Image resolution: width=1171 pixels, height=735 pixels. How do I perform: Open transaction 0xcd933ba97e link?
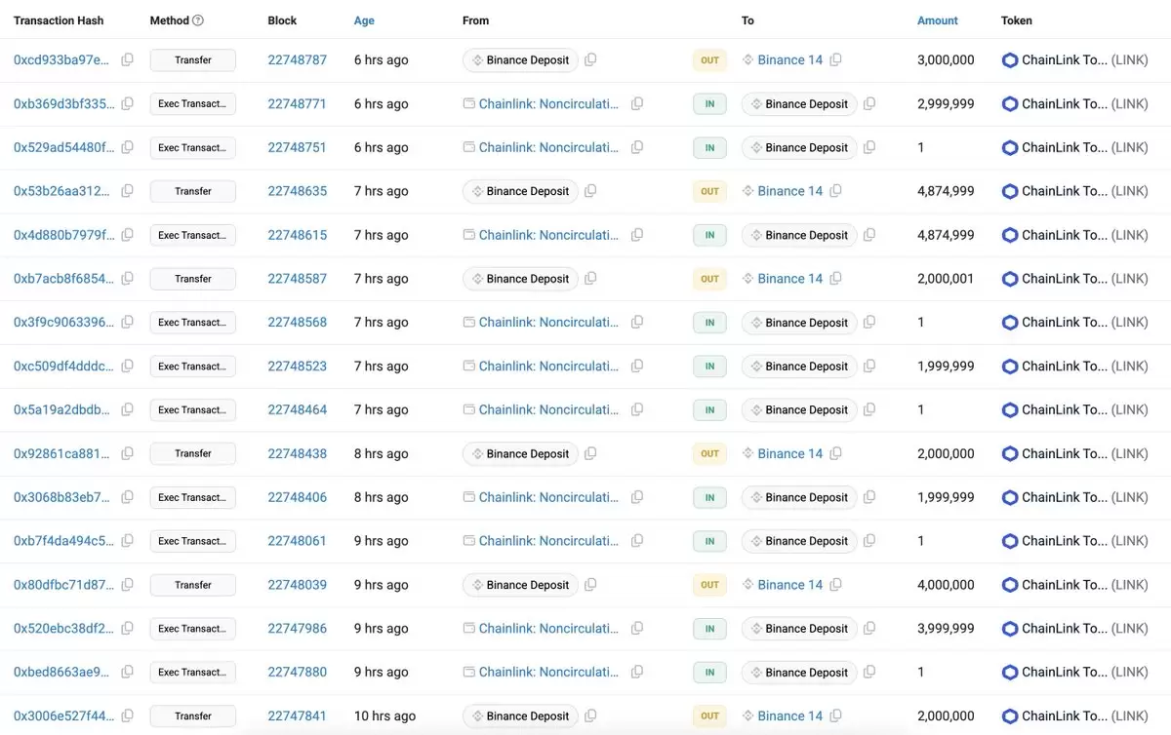click(x=62, y=60)
